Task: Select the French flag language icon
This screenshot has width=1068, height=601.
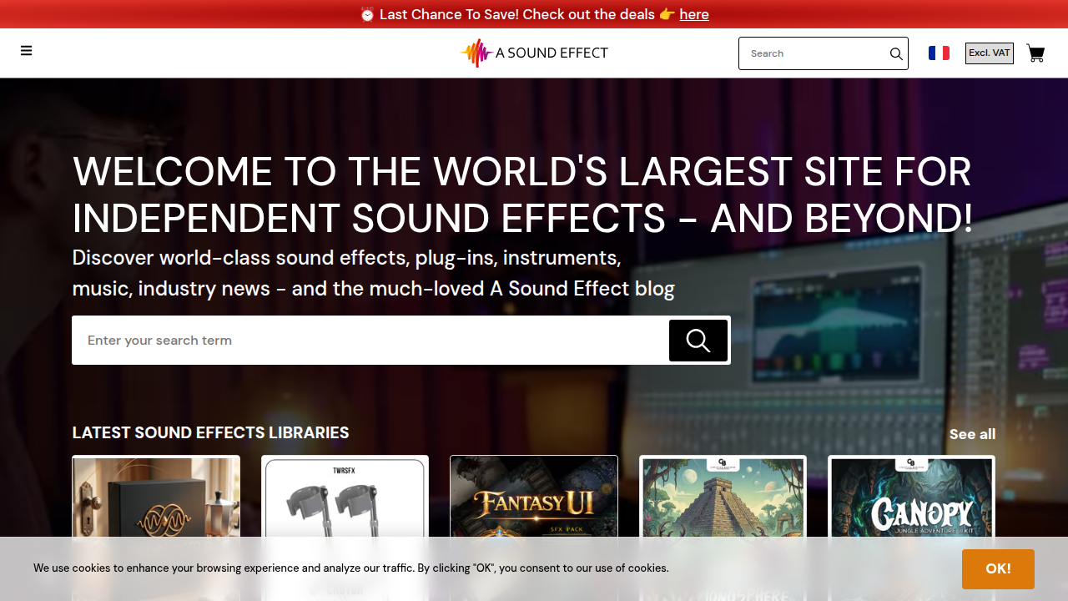Action: (939, 53)
